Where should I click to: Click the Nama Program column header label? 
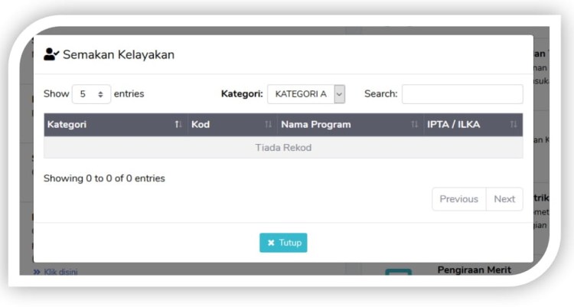[x=316, y=125]
